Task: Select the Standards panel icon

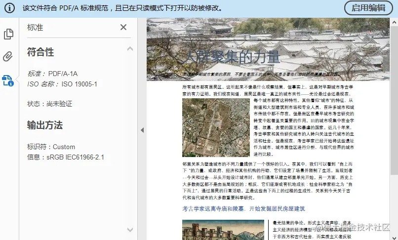Action: [8, 80]
